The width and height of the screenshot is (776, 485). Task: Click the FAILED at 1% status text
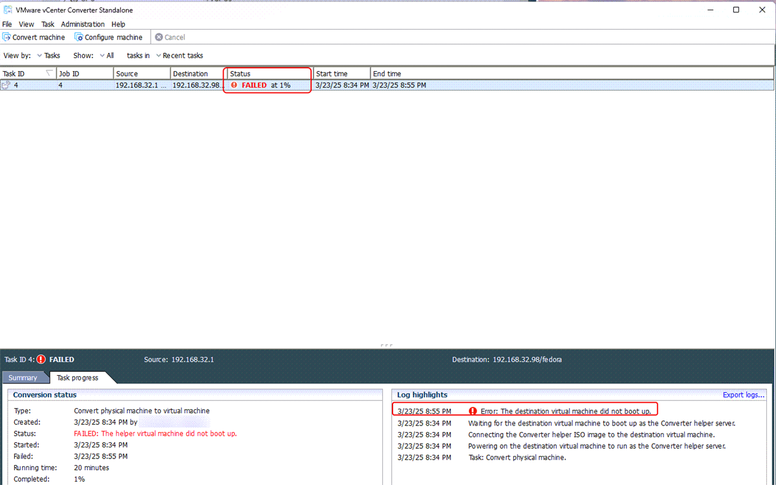[x=266, y=85]
